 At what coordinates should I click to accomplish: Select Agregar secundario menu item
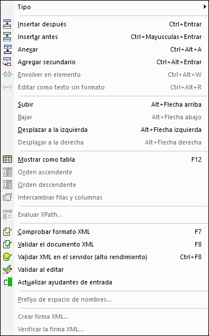click(109, 62)
